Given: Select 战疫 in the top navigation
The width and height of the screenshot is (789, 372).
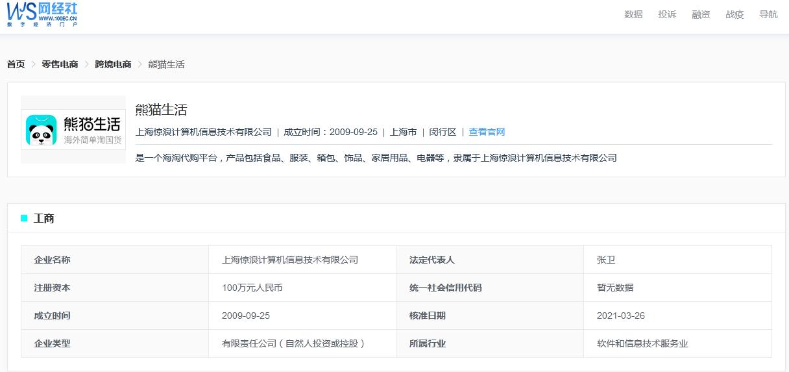Looking at the screenshot, I should click(x=734, y=14).
